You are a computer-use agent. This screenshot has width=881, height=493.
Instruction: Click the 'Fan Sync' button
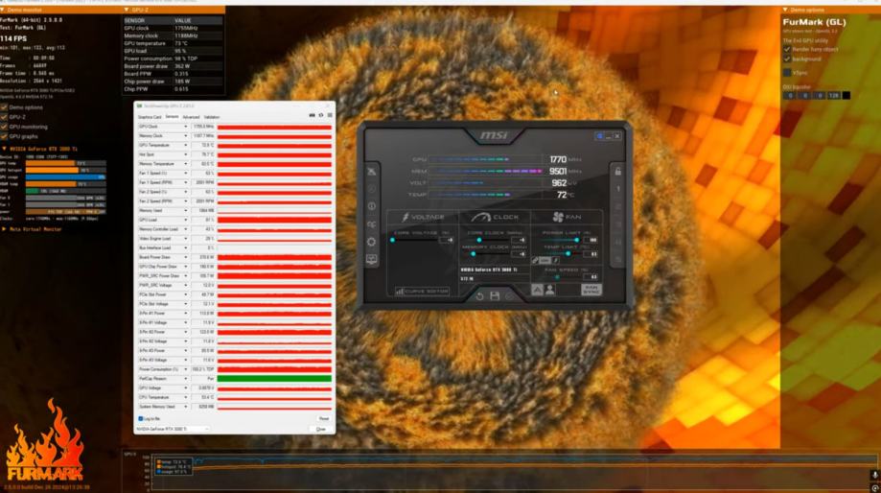pyautogui.click(x=591, y=290)
